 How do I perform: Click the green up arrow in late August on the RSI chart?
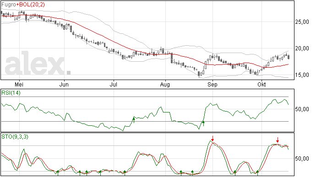203,123
